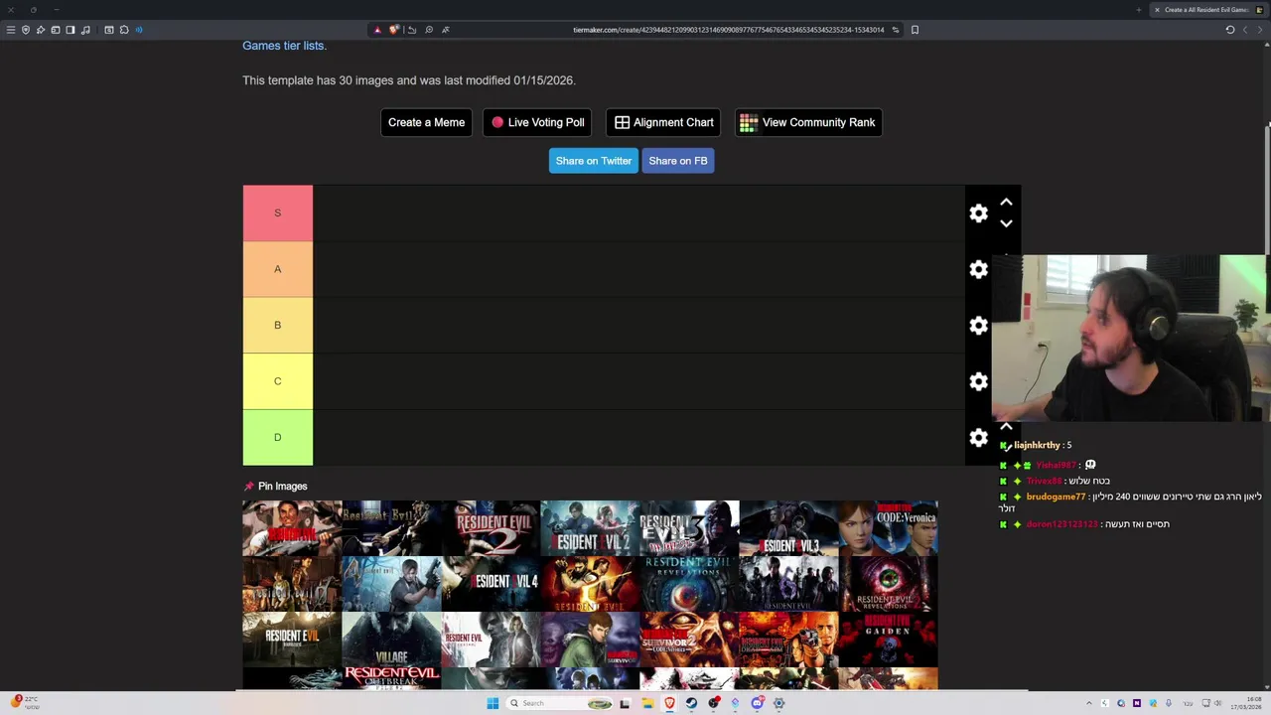Open a new browser tab
The height and width of the screenshot is (715, 1271).
coord(1139,10)
